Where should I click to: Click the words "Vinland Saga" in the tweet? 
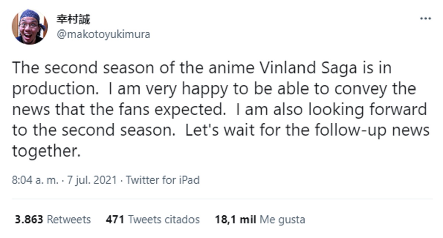(309, 68)
